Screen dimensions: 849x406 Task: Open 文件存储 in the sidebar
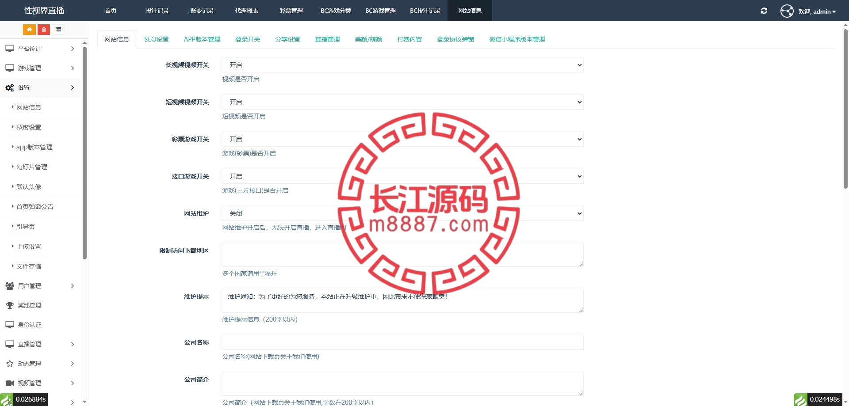pos(29,266)
